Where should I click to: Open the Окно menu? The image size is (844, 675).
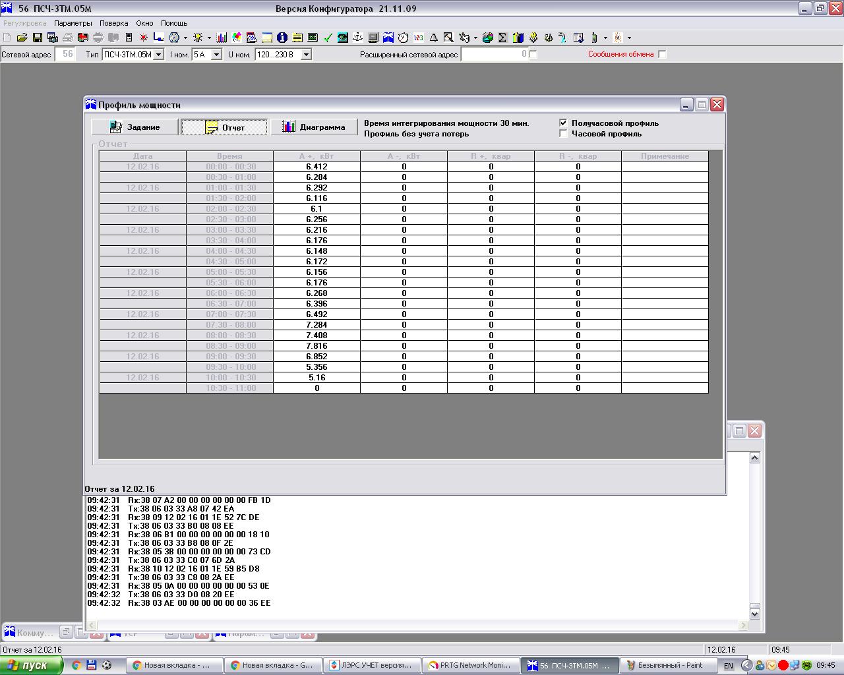(144, 23)
